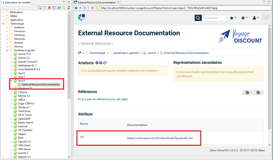Click the red delete icon in the explorer toolbar

click(49, 7)
